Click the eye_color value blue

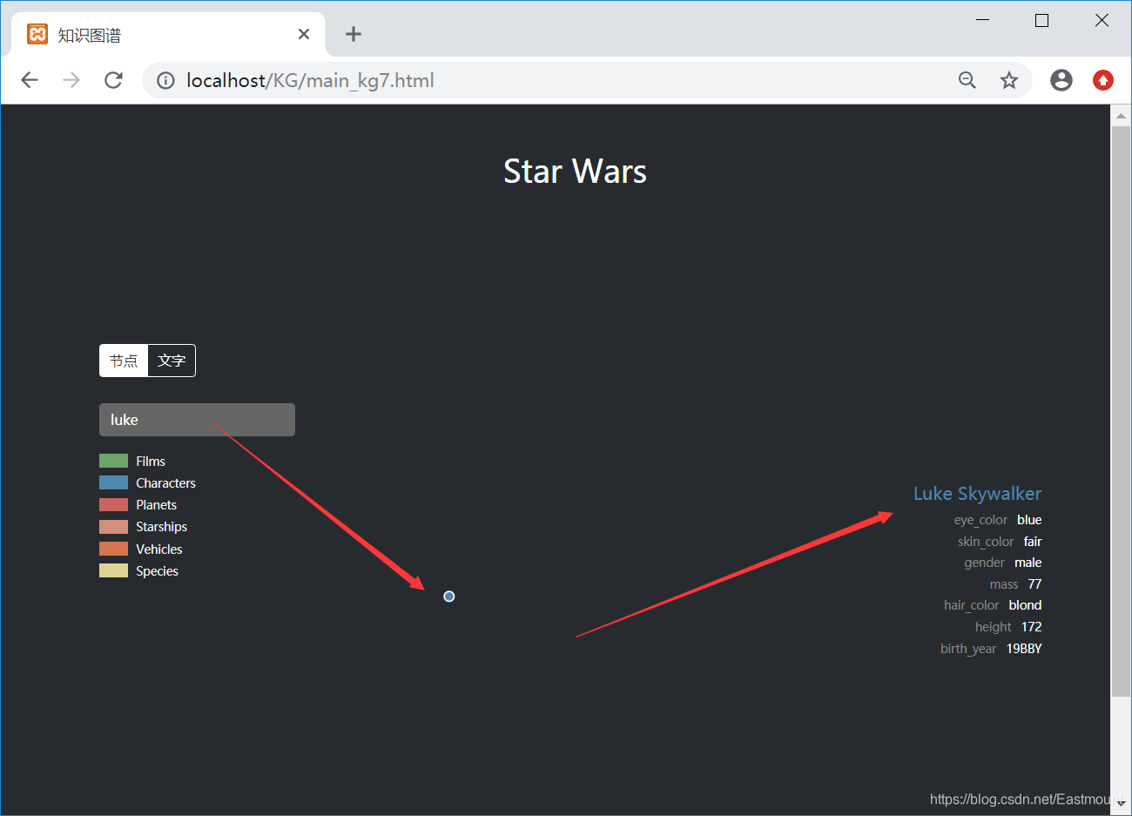click(x=1029, y=520)
